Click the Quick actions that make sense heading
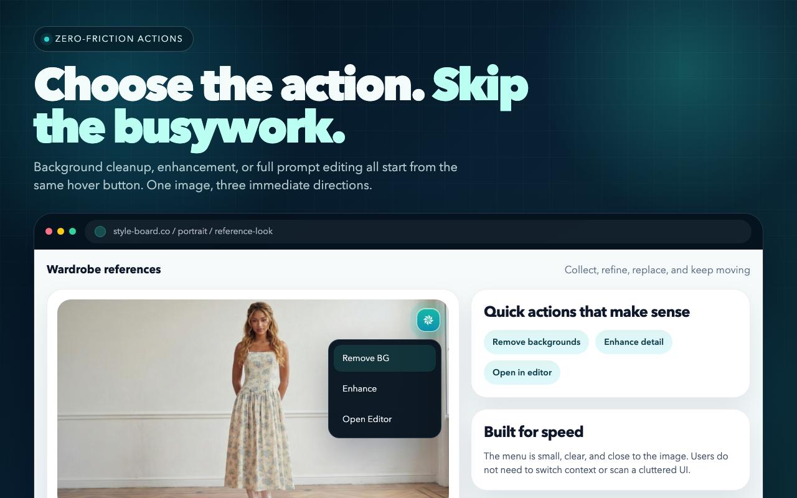 587,312
